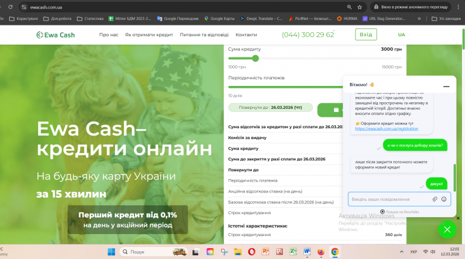The image size is (465, 259).
Task: Open the Google Карты bookmark
Action: (x=219, y=19)
